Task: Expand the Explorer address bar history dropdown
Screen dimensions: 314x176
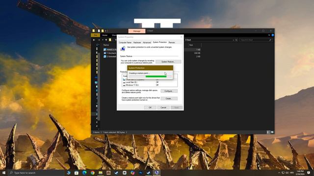Action: [234, 40]
